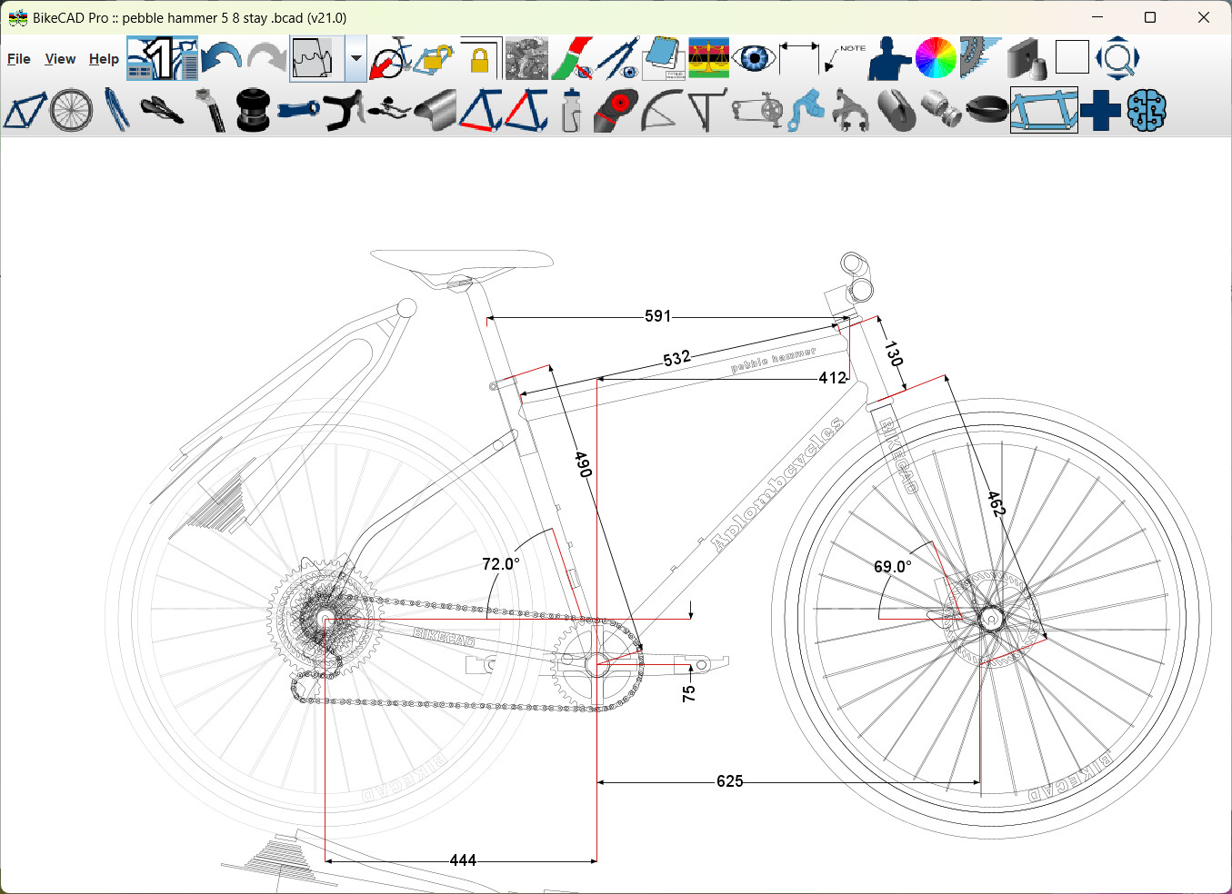Viewport: 1232px width, 894px height.
Task: Click the water bottle icon
Action: [x=570, y=110]
